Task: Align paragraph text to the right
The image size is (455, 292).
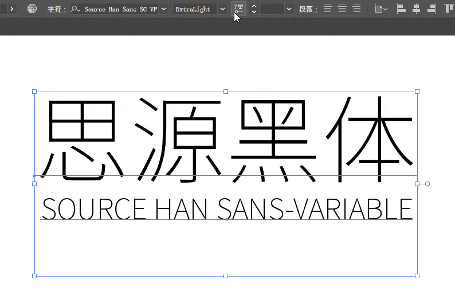Action: (356, 9)
